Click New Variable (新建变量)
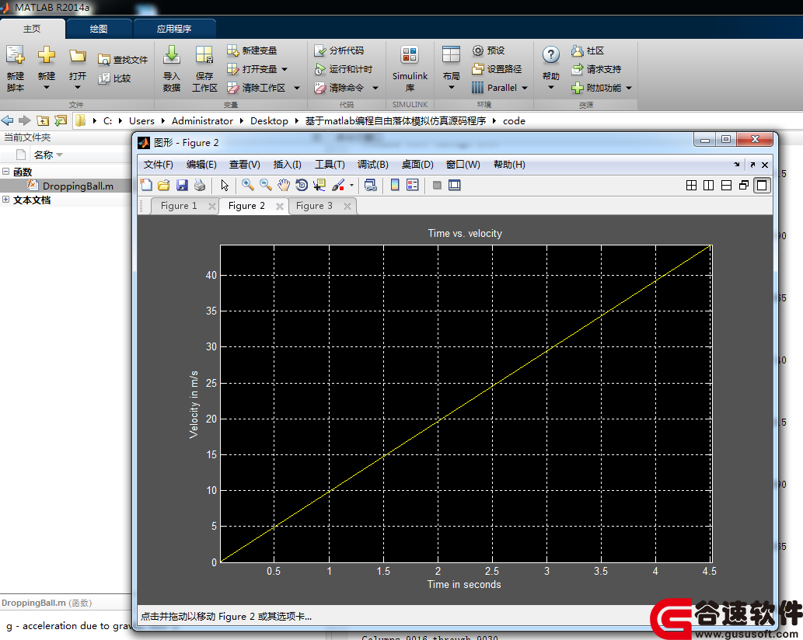 point(252,50)
